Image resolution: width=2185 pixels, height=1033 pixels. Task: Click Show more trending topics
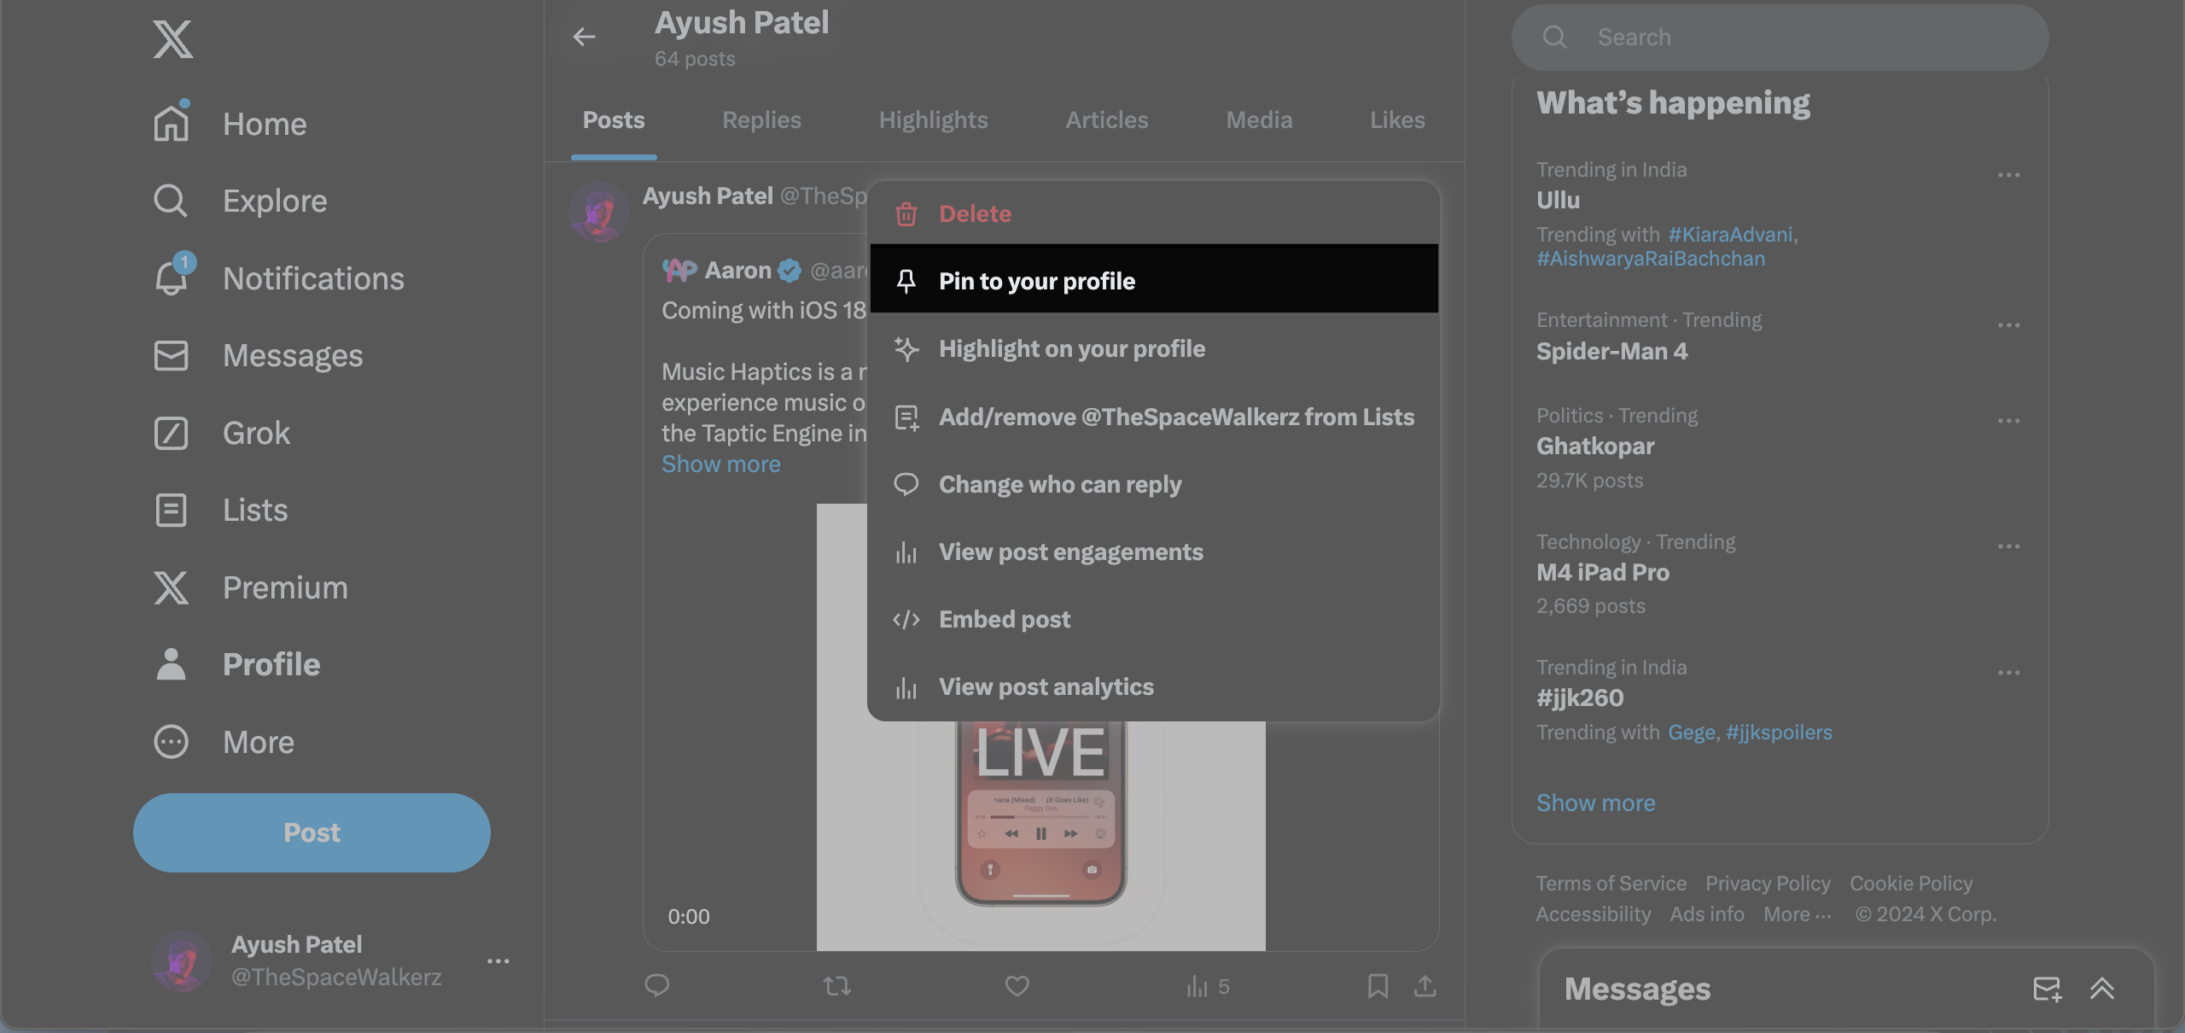coord(1595,802)
